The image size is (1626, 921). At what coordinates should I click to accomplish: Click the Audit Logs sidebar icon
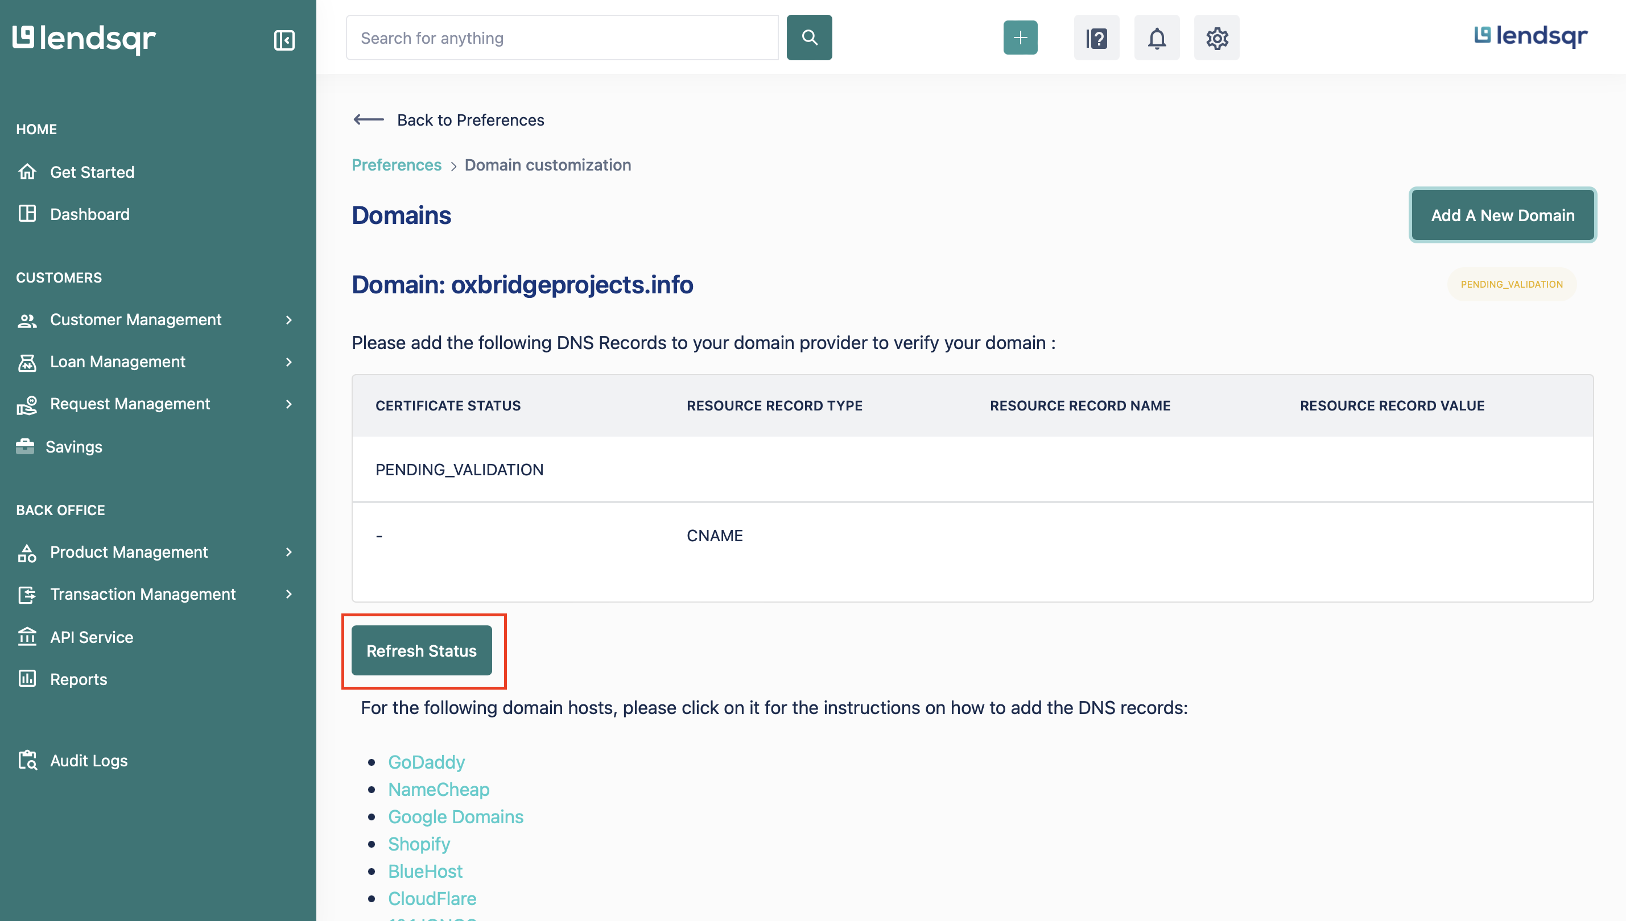click(x=27, y=760)
